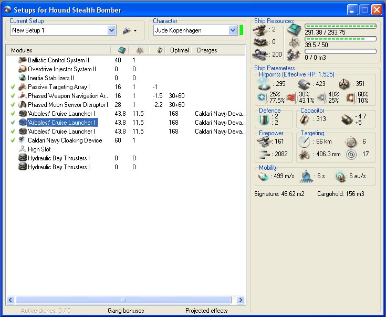Click the Passive Targeting Array I icon
The height and width of the screenshot is (317, 386).
[x=23, y=86]
